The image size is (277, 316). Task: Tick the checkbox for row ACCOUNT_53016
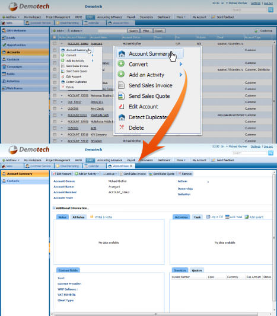click(x=55, y=135)
